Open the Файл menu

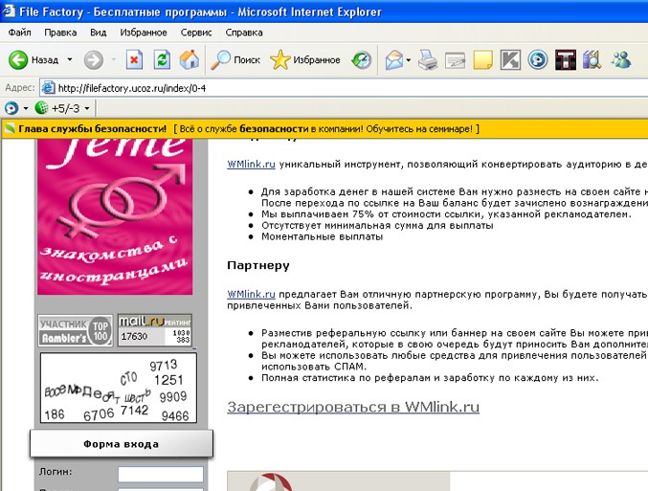click(19, 33)
